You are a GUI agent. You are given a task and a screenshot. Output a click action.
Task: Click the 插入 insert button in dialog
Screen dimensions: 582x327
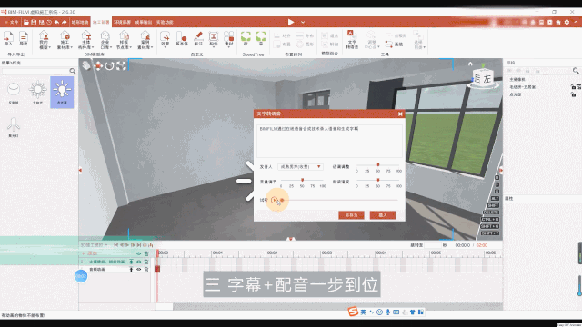(383, 215)
